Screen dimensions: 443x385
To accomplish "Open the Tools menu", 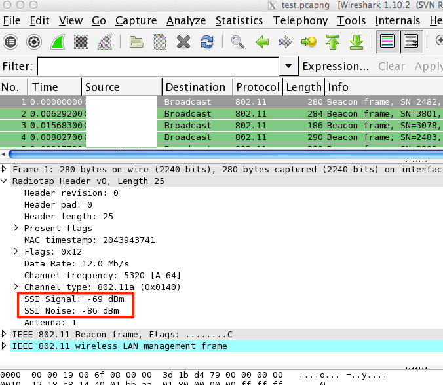I will (x=351, y=20).
